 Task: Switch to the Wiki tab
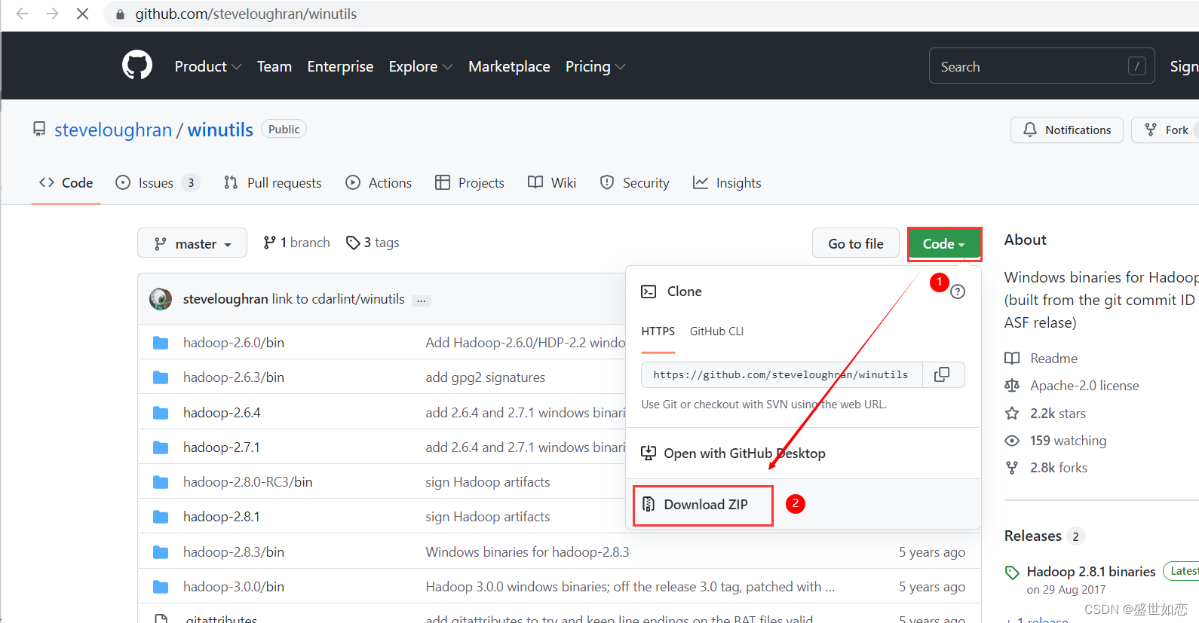[x=552, y=183]
